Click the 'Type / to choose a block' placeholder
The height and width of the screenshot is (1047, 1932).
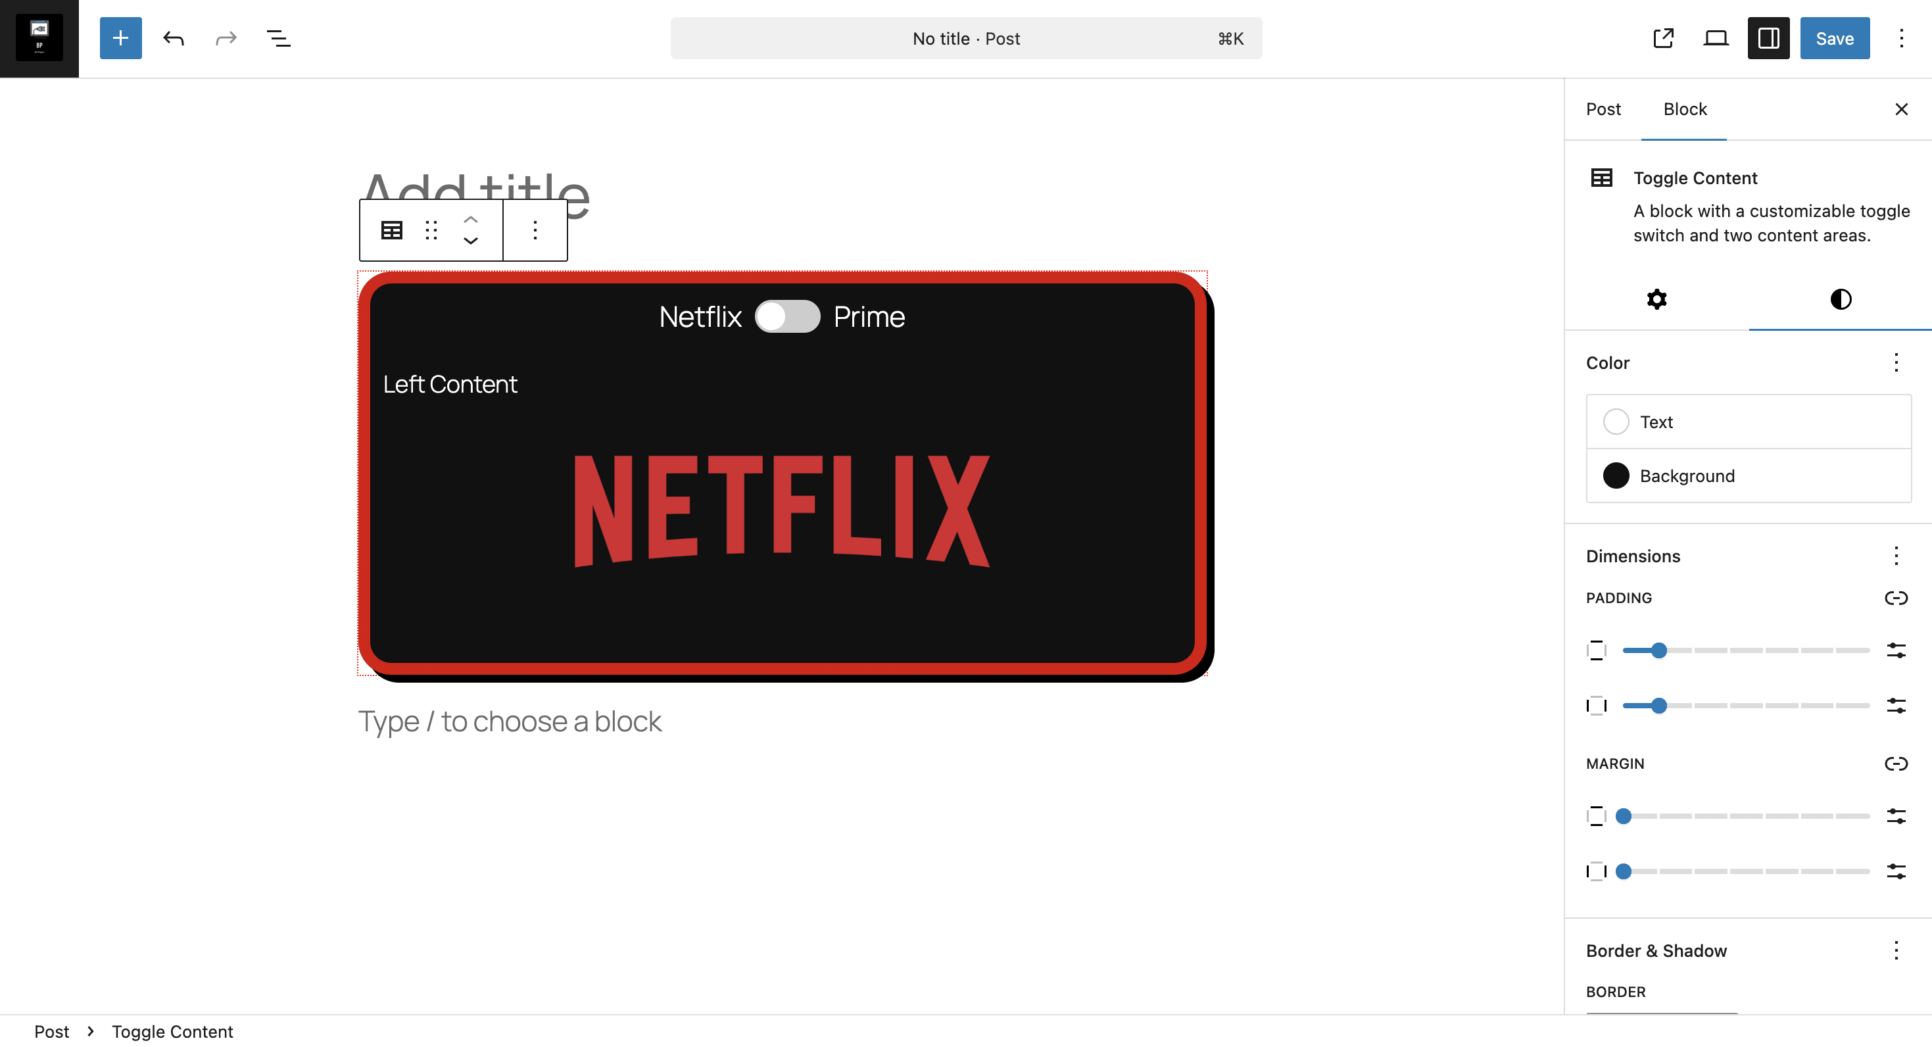point(510,721)
